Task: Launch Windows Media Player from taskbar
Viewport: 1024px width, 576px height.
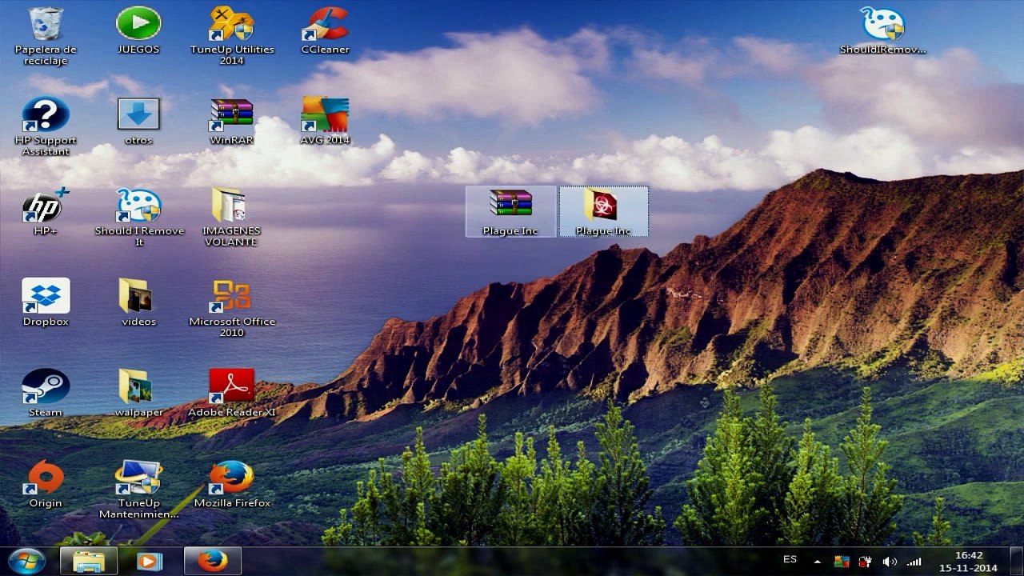Action: pos(150,562)
